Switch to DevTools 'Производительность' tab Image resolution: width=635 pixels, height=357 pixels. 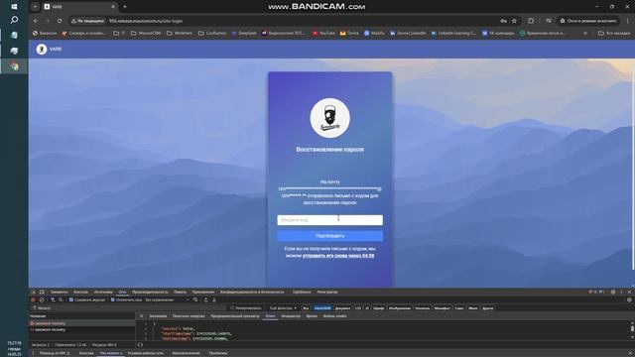pos(150,292)
